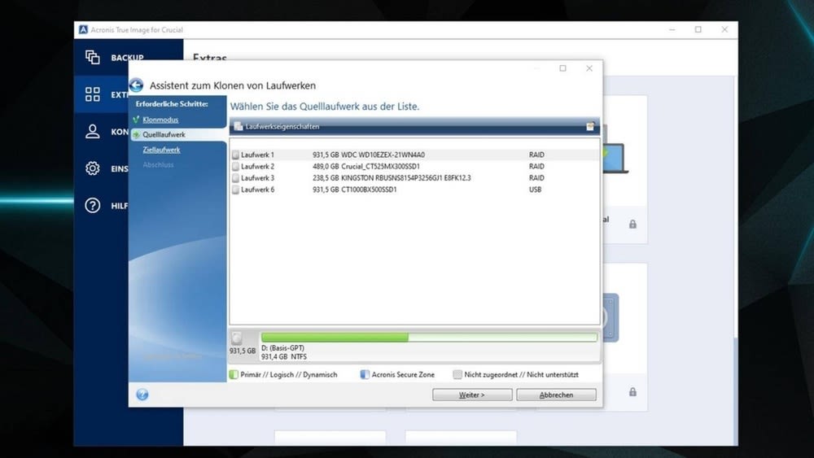
Task: Open the account person icon in sidebar
Action: [x=93, y=131]
